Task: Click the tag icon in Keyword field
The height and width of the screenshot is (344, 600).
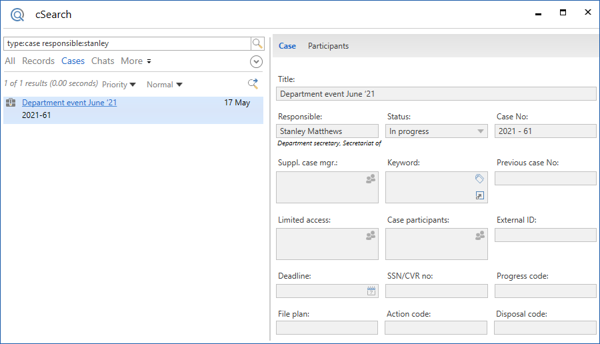Action: click(479, 179)
